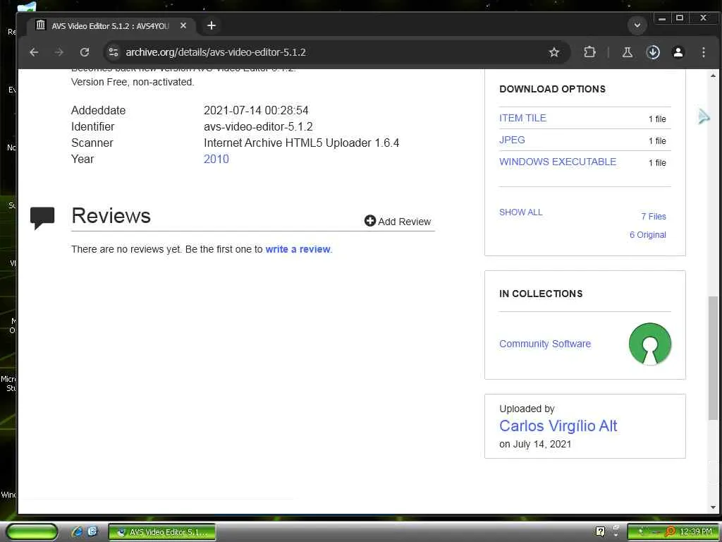Click the page scrollbar down arrow
Image resolution: width=722 pixels, height=542 pixels.
(x=713, y=507)
